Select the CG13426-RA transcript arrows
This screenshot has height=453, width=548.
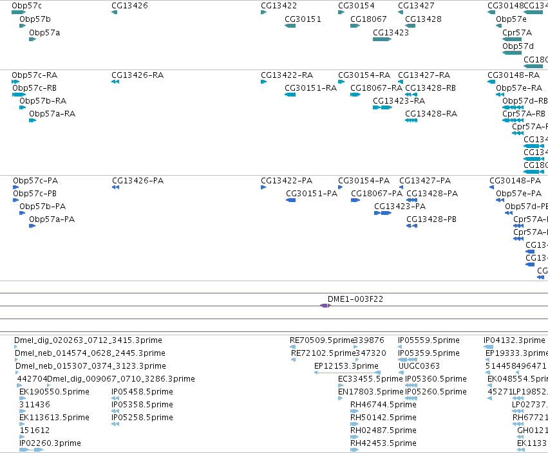click(x=115, y=82)
